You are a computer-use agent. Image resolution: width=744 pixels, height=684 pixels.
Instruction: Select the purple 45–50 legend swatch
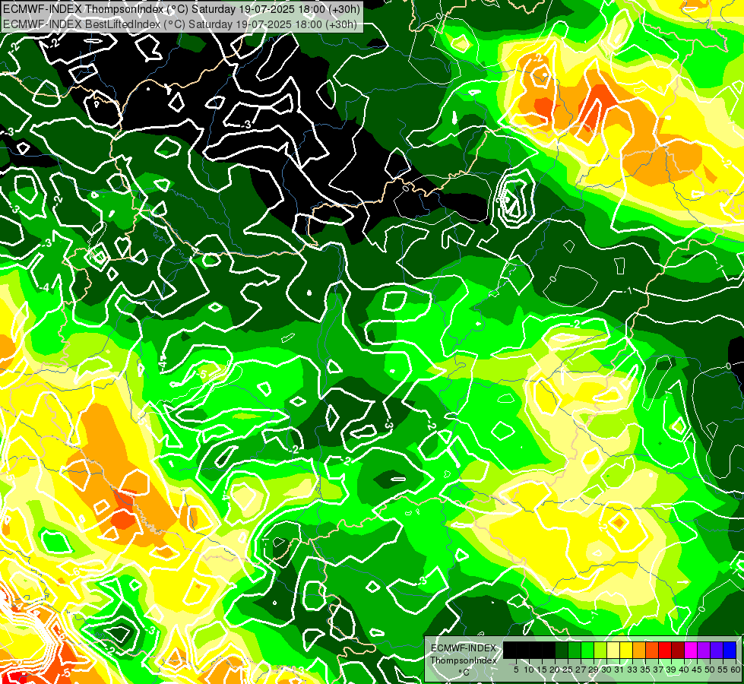click(704, 651)
